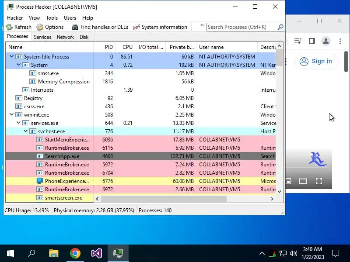Click the StartMenuExperience process icon
The width and height of the screenshot is (350, 262).
[x=40, y=139]
